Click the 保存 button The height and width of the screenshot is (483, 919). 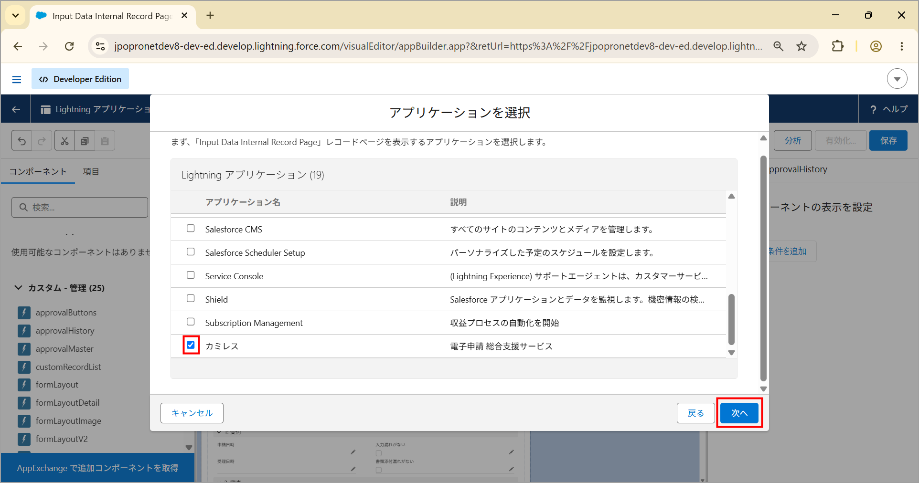point(888,141)
